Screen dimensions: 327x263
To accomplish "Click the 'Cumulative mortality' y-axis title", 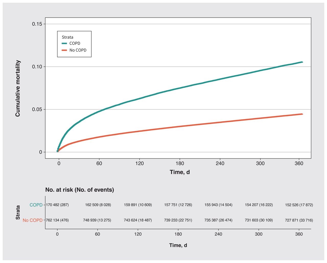I will coord(18,88).
